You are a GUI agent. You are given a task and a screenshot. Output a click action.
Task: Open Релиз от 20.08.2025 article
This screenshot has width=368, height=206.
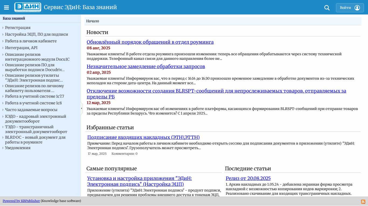point(248,178)
